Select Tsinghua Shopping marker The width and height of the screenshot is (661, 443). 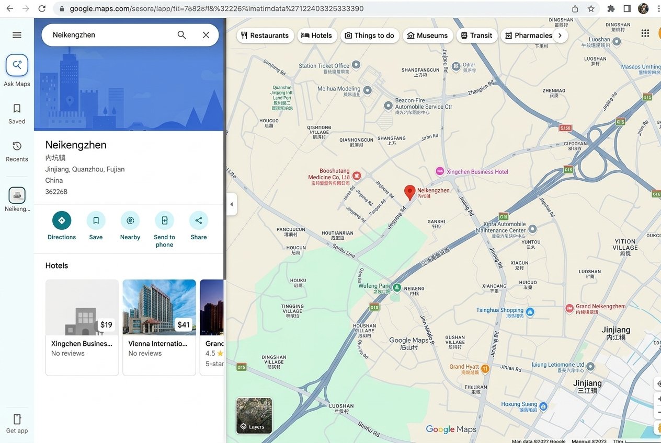tap(530, 312)
